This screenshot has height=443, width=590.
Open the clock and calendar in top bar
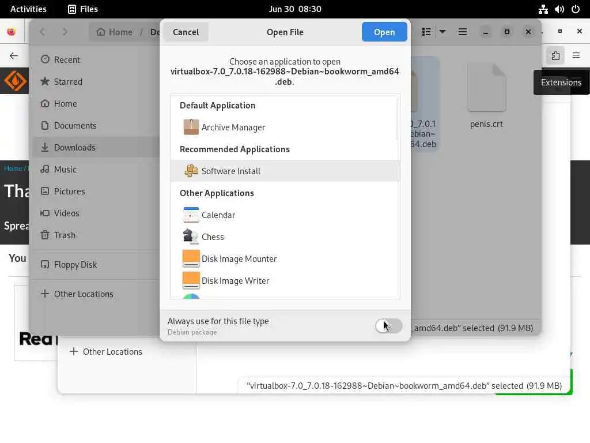[295, 9]
